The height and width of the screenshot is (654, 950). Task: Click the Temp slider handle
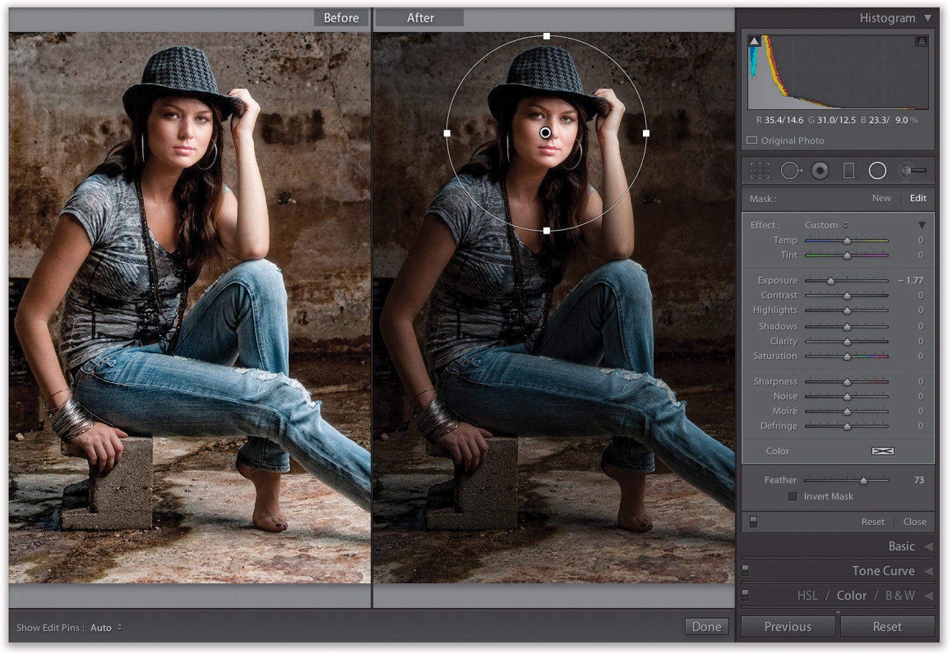847,241
